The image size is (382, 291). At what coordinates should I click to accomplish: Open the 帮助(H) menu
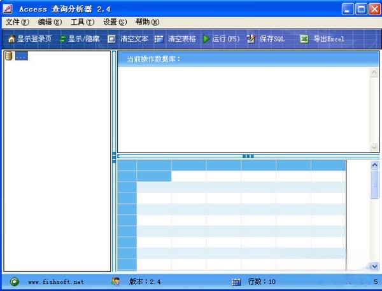[x=148, y=22]
